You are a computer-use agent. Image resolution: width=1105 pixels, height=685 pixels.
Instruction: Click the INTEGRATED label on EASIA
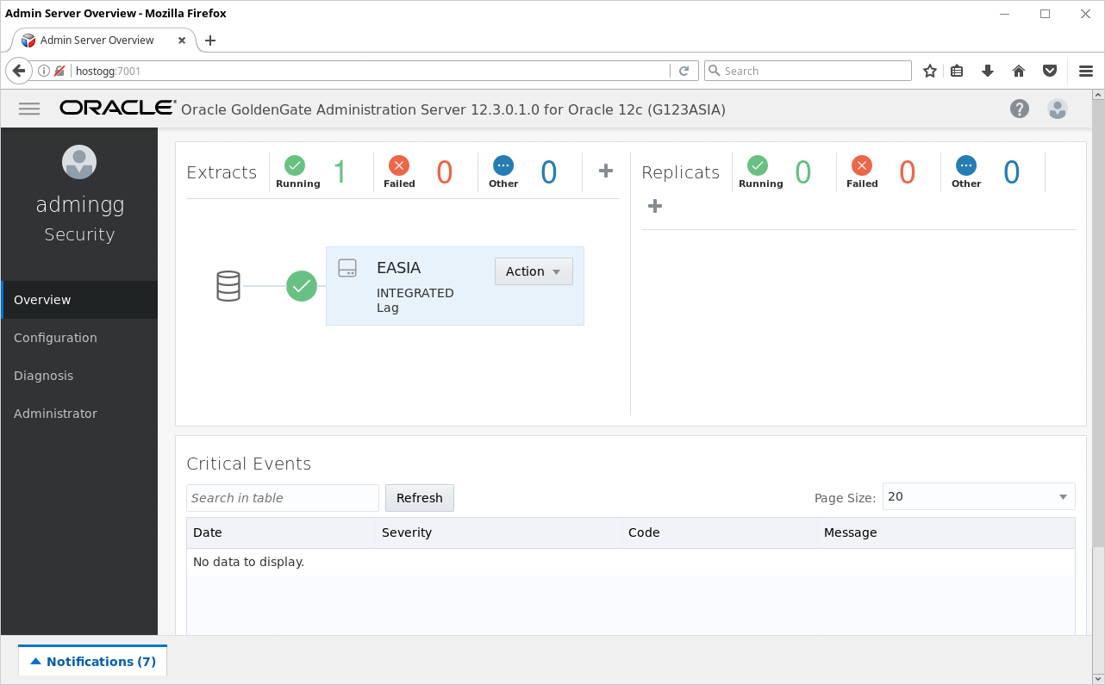pos(415,293)
